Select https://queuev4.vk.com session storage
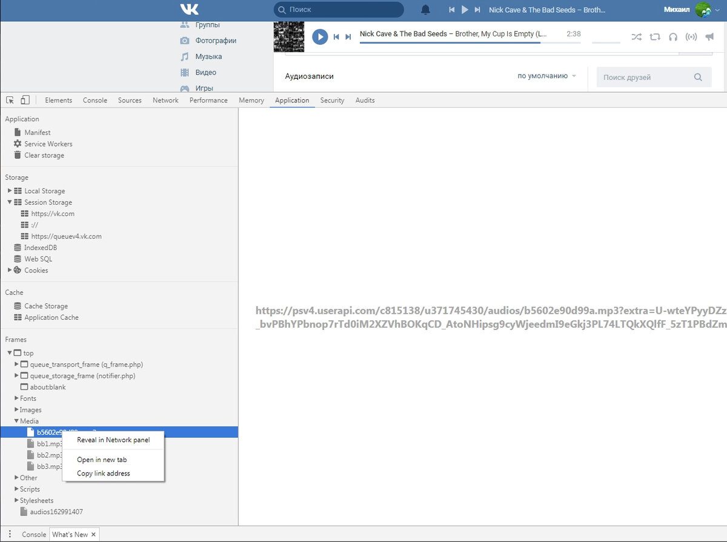 [66, 236]
